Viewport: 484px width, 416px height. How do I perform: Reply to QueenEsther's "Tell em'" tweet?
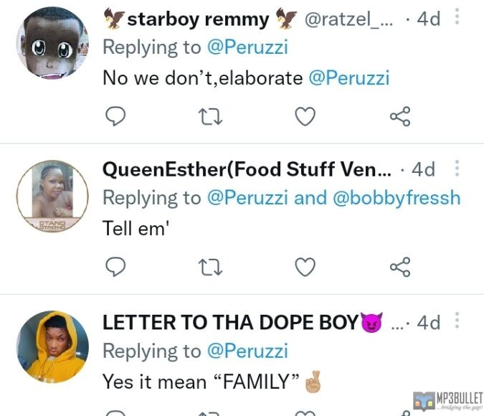click(x=115, y=267)
